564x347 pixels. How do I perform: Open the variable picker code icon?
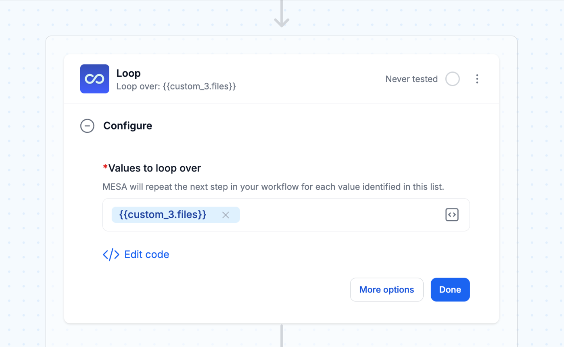[452, 215]
